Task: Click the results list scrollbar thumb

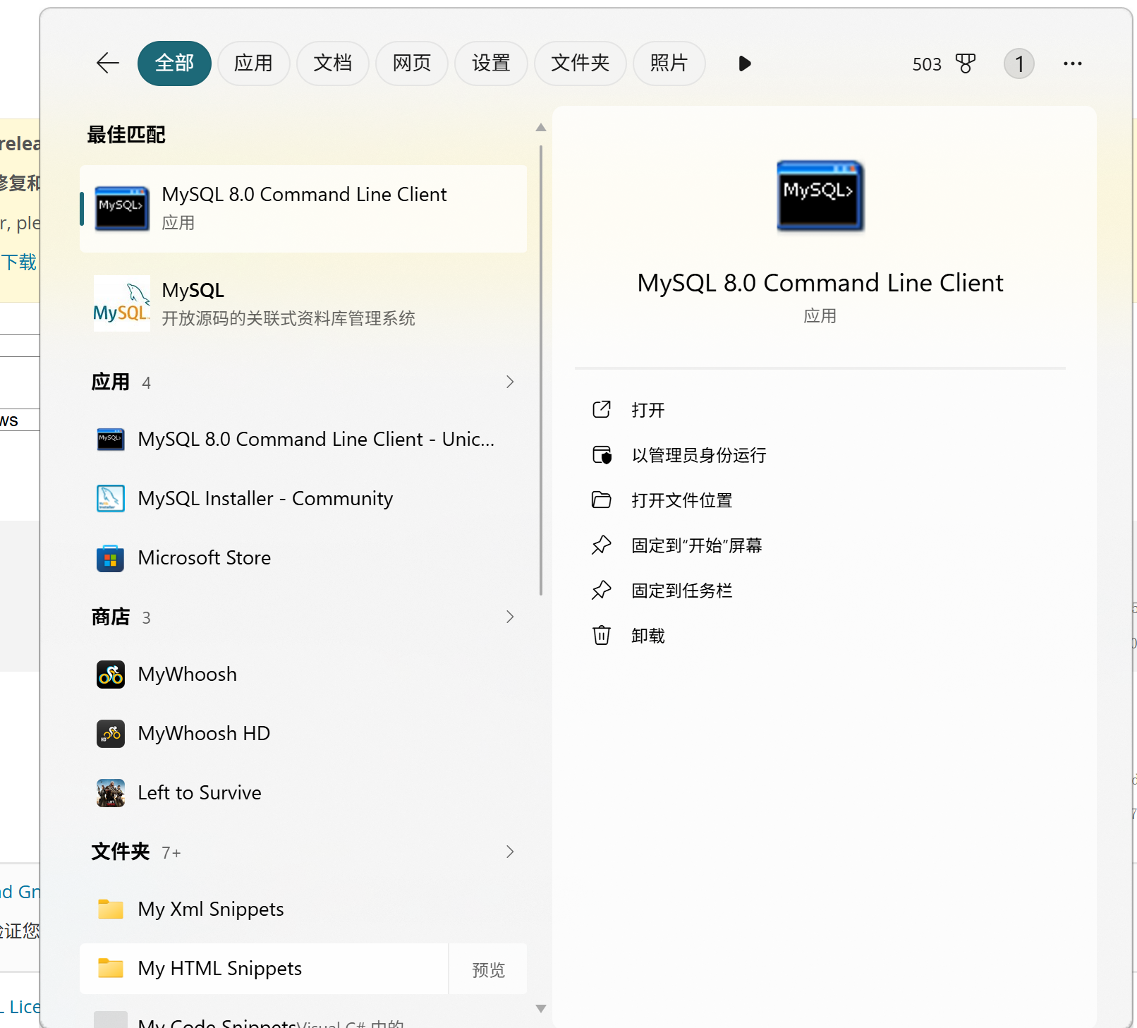Action: (x=541, y=370)
